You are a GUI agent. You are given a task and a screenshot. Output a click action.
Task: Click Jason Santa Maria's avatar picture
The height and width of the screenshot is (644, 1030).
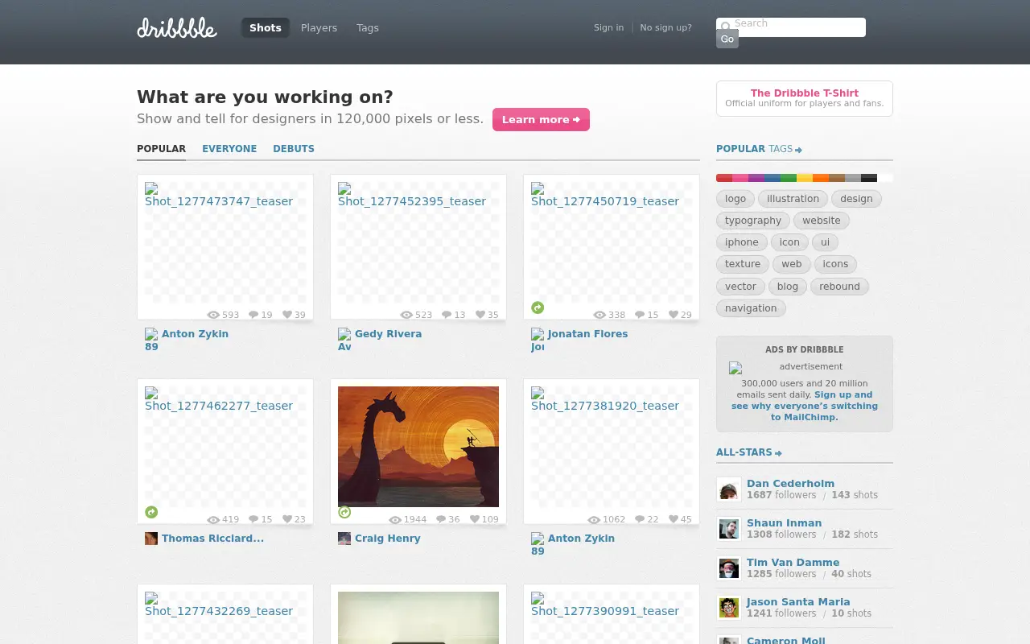pos(729,608)
